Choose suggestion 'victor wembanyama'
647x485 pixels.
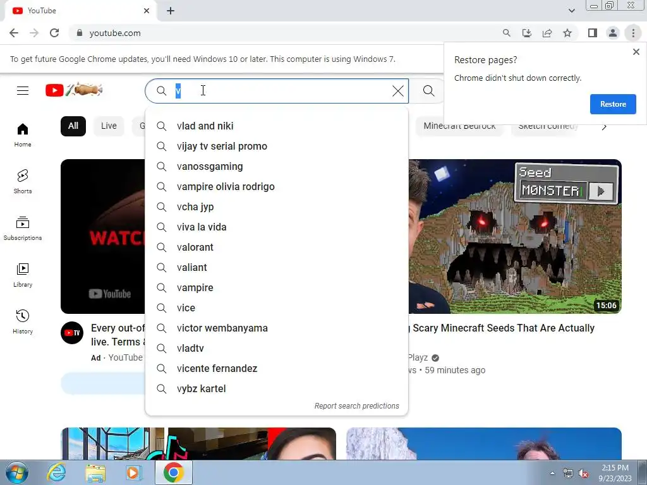tap(277, 328)
